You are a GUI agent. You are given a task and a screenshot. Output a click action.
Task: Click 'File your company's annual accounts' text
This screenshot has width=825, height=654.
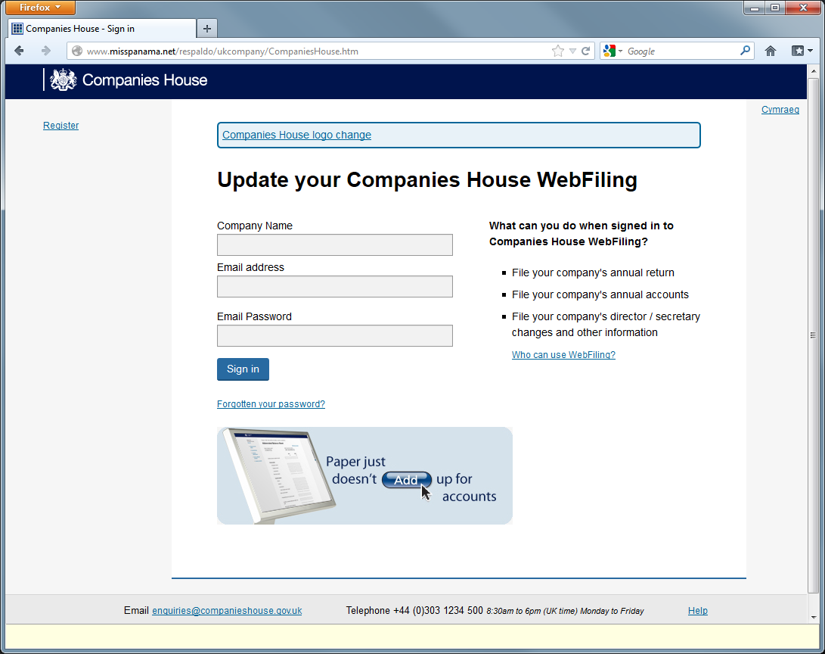tap(600, 295)
